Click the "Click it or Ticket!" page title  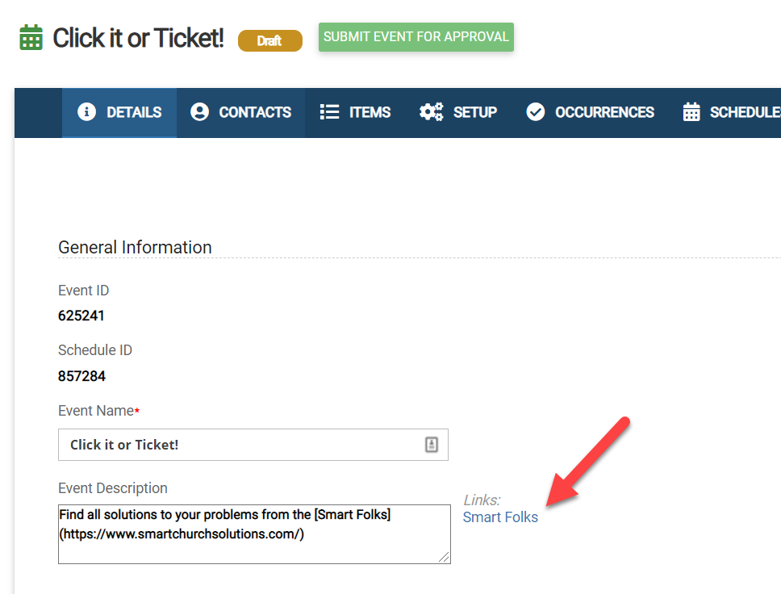pos(138,37)
